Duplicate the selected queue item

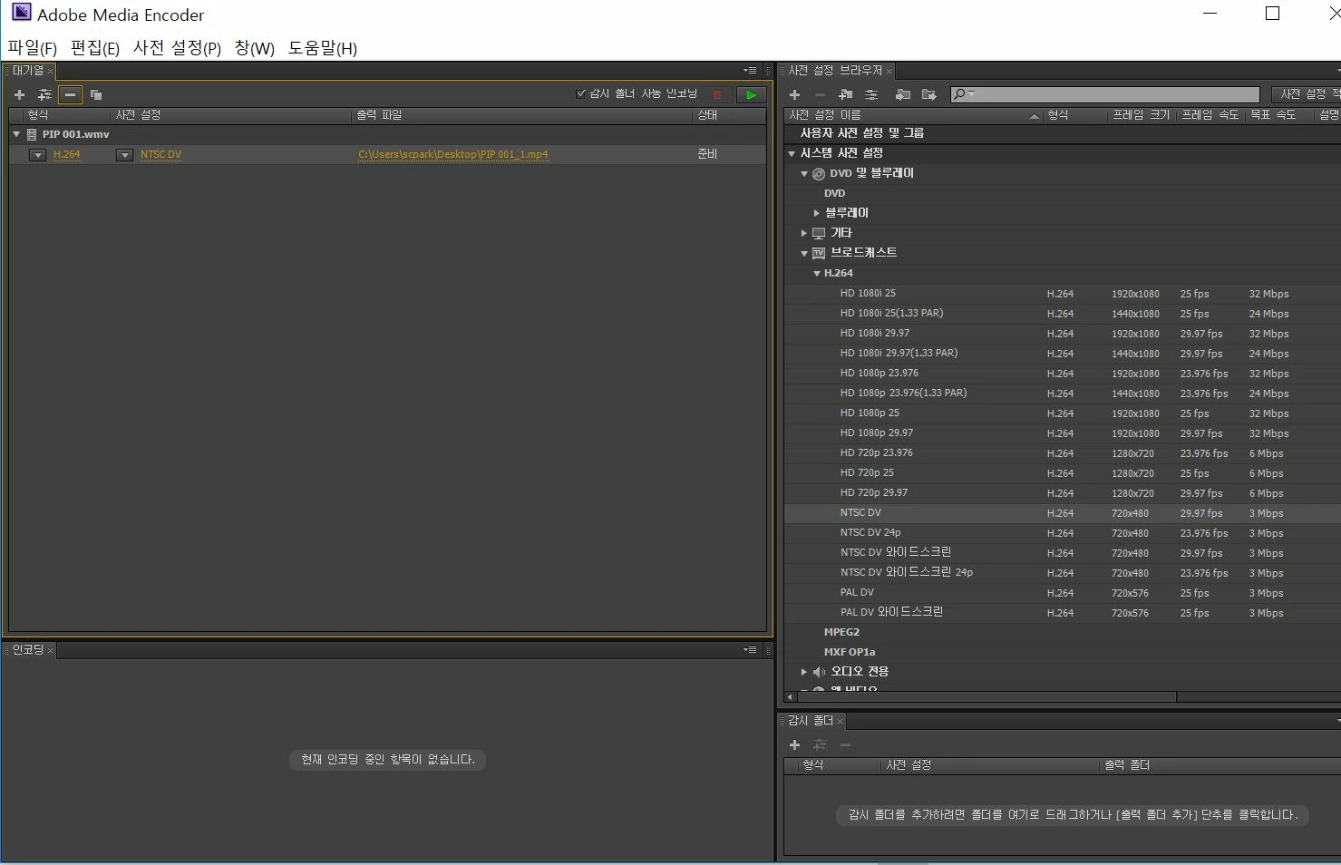[x=96, y=94]
